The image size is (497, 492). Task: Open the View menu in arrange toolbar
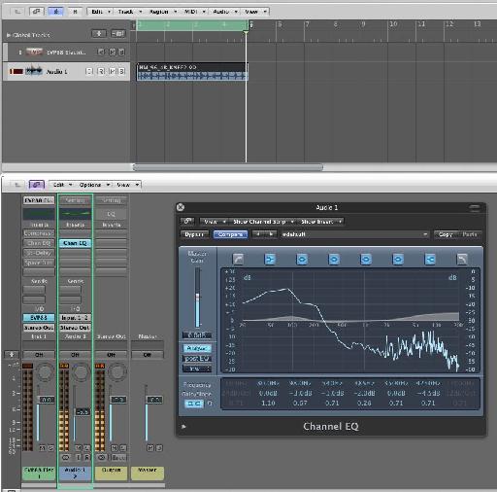point(255,12)
